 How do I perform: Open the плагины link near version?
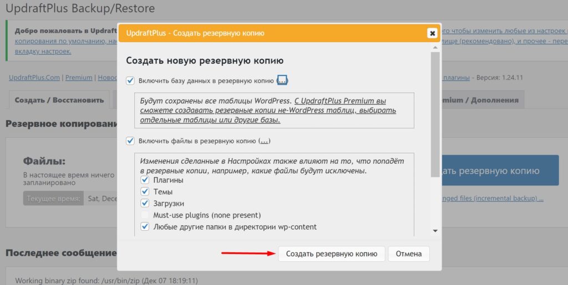[457, 77]
